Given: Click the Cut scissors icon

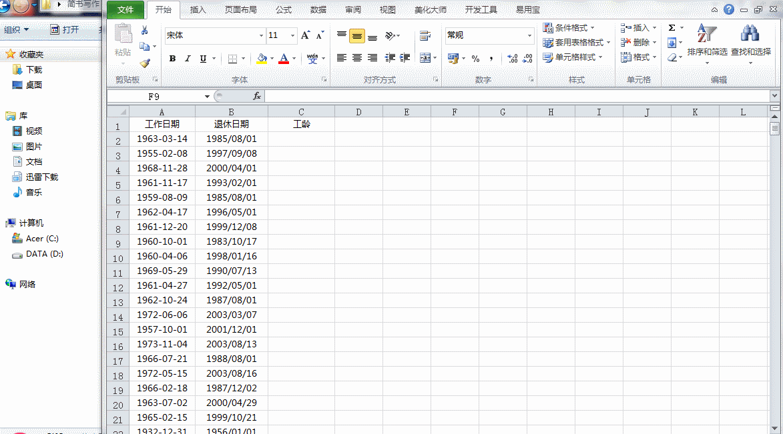Looking at the screenshot, I should tap(144, 31).
